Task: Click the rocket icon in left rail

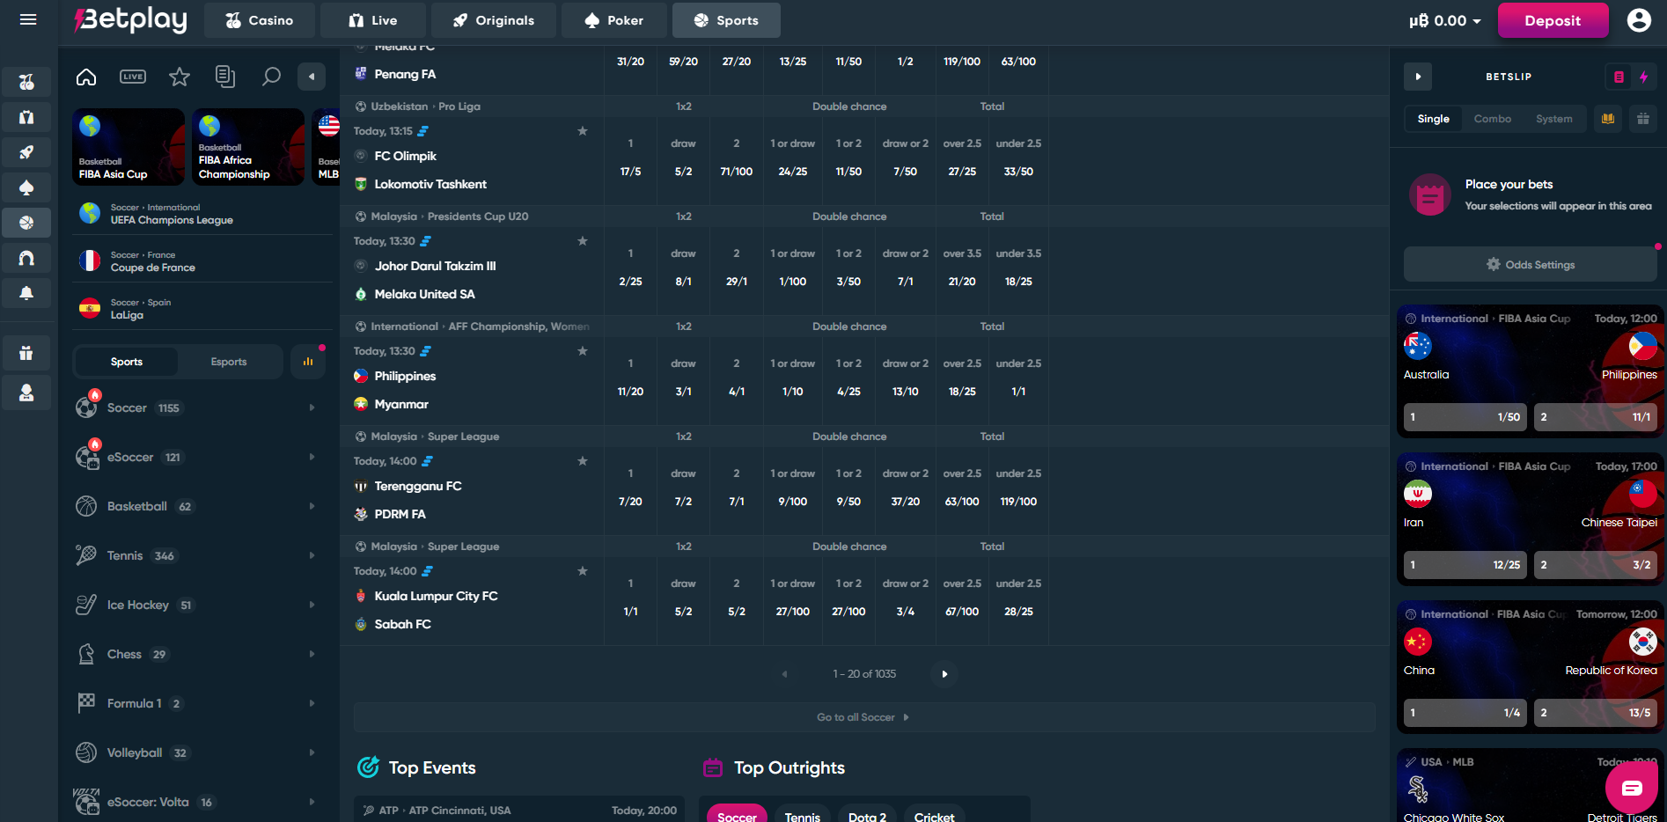Action: click(x=26, y=152)
